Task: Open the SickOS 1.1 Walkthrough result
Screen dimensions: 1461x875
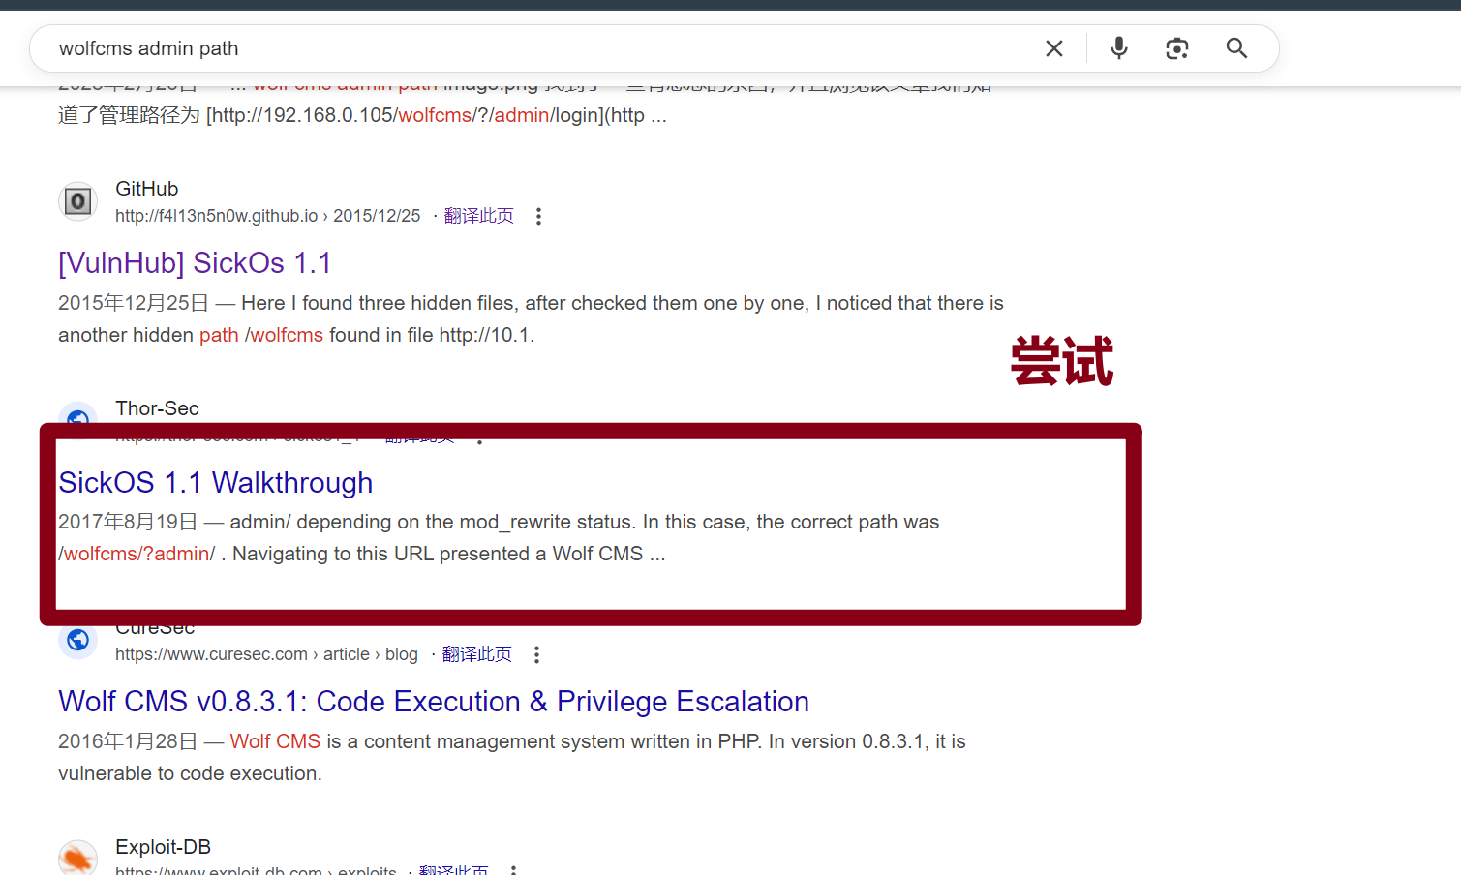Action: [215, 482]
